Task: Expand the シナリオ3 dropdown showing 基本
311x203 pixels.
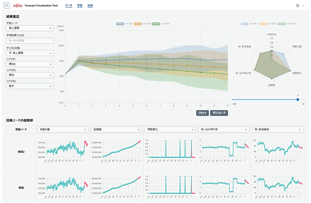Action: pyautogui.click(x=30, y=87)
